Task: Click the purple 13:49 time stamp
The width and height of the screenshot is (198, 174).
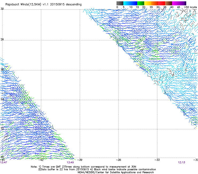Action: [70, 162]
